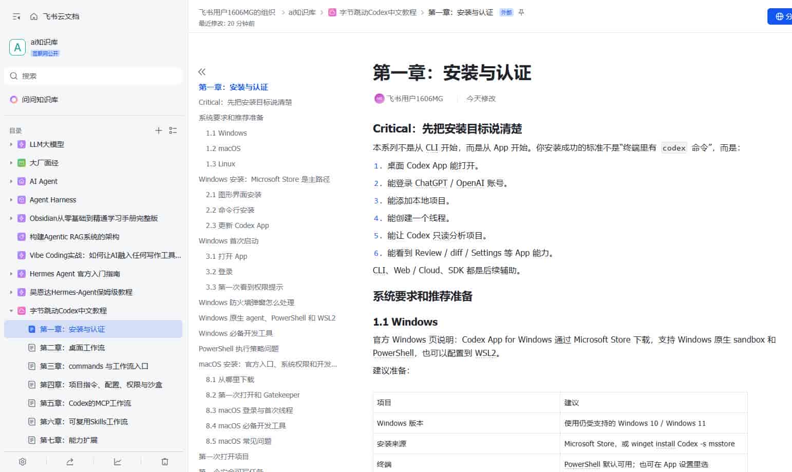The image size is (792, 472).
Task: Go to ai知识库 breadcrumb link
Action: tap(302, 12)
